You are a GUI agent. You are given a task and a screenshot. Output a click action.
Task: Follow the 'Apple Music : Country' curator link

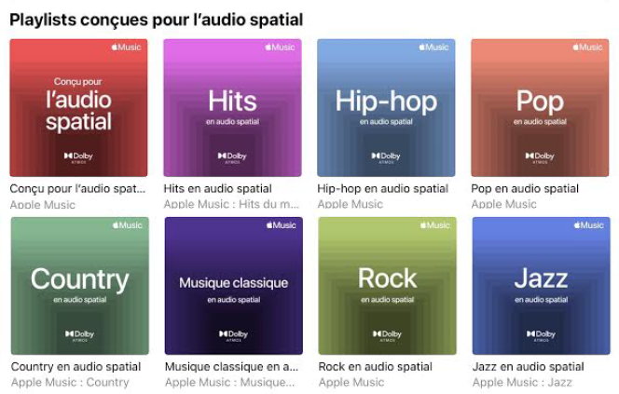point(70,382)
